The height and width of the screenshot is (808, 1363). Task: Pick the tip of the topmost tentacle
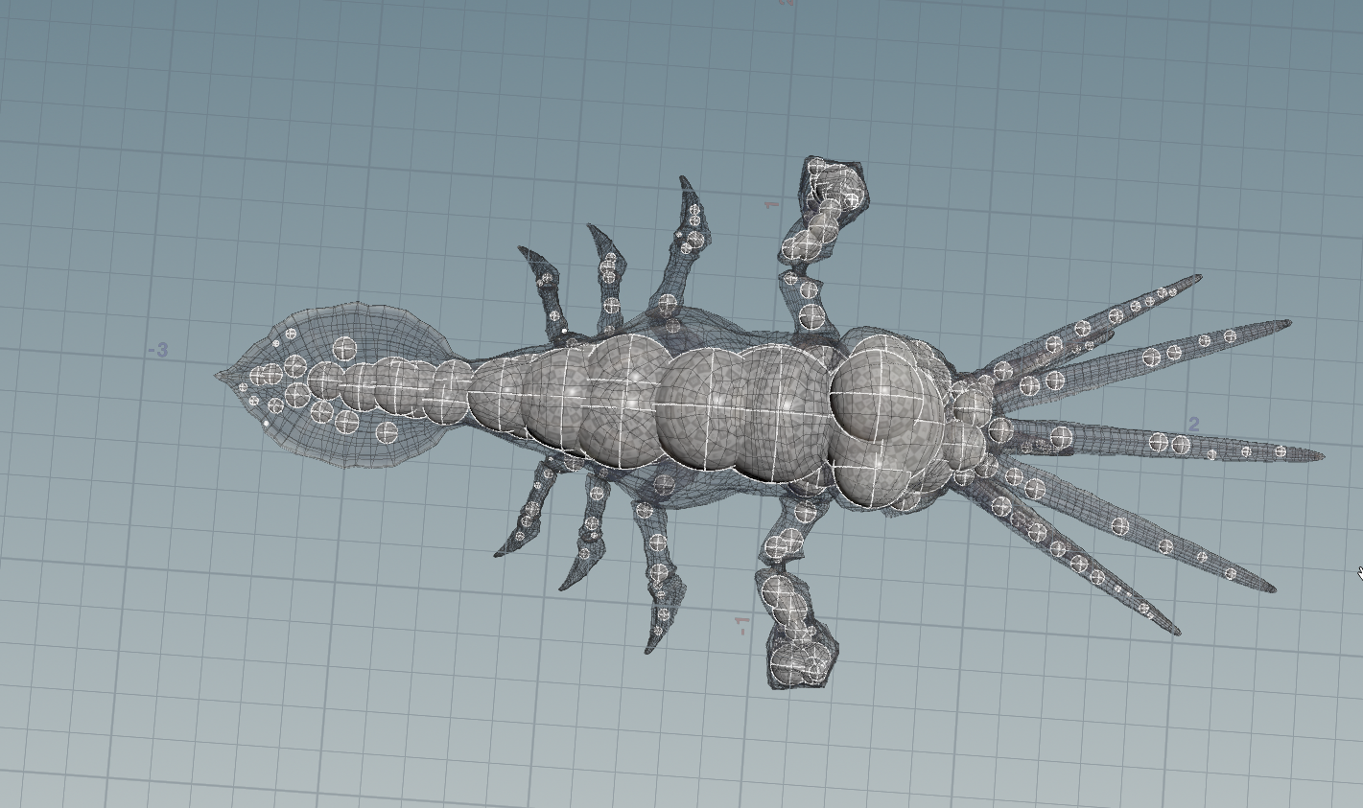[1198, 278]
